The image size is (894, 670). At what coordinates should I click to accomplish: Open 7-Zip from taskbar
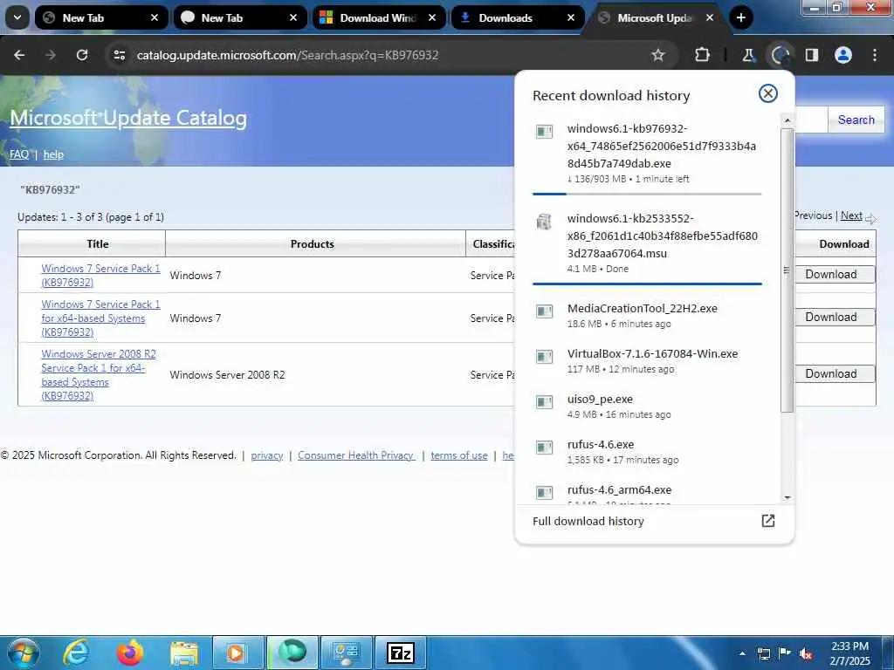click(x=401, y=653)
